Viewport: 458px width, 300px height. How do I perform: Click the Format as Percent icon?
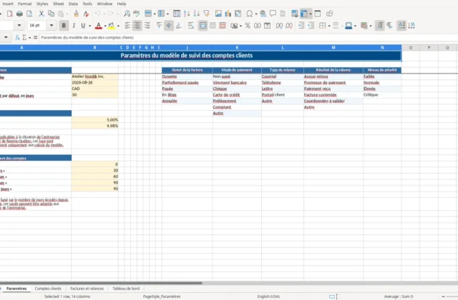click(x=248, y=26)
